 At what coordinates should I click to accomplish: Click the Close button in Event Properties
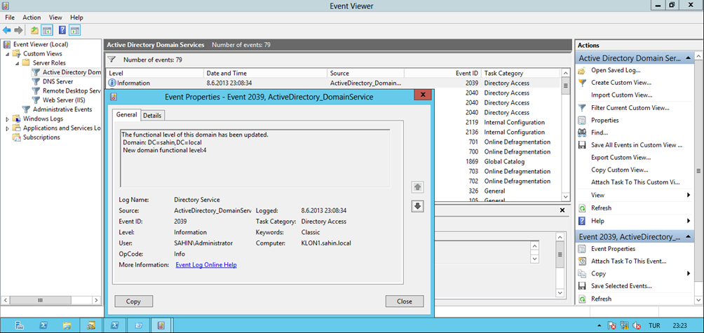click(405, 301)
